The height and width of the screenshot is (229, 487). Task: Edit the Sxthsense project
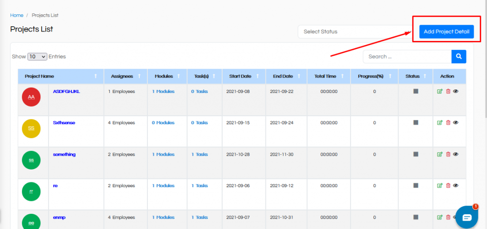(x=440, y=123)
